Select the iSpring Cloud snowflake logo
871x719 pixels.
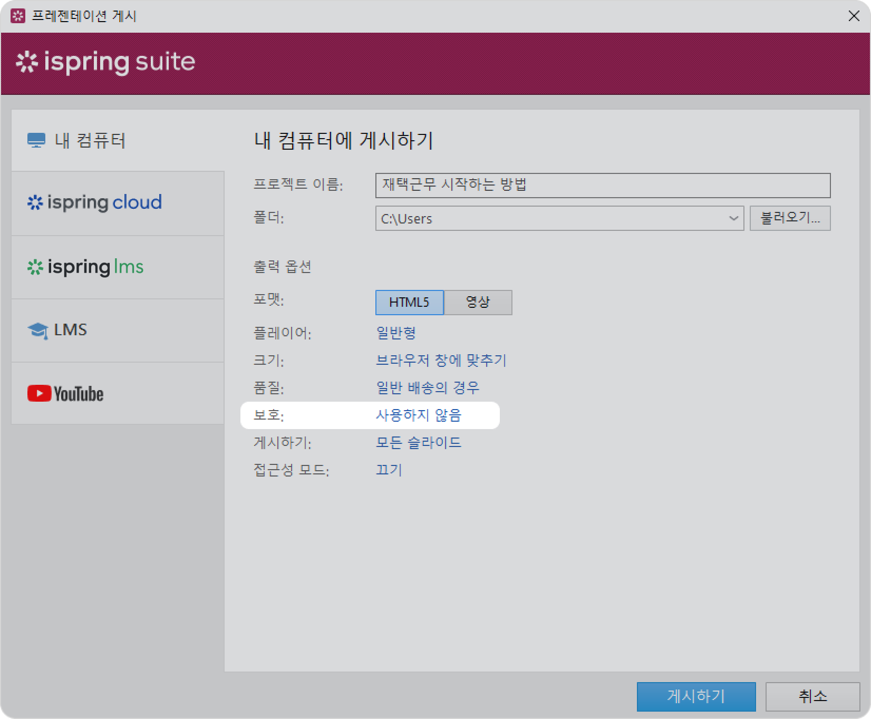click(x=35, y=203)
